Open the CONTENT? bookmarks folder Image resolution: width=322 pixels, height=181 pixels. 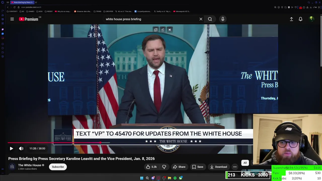click(12, 11)
